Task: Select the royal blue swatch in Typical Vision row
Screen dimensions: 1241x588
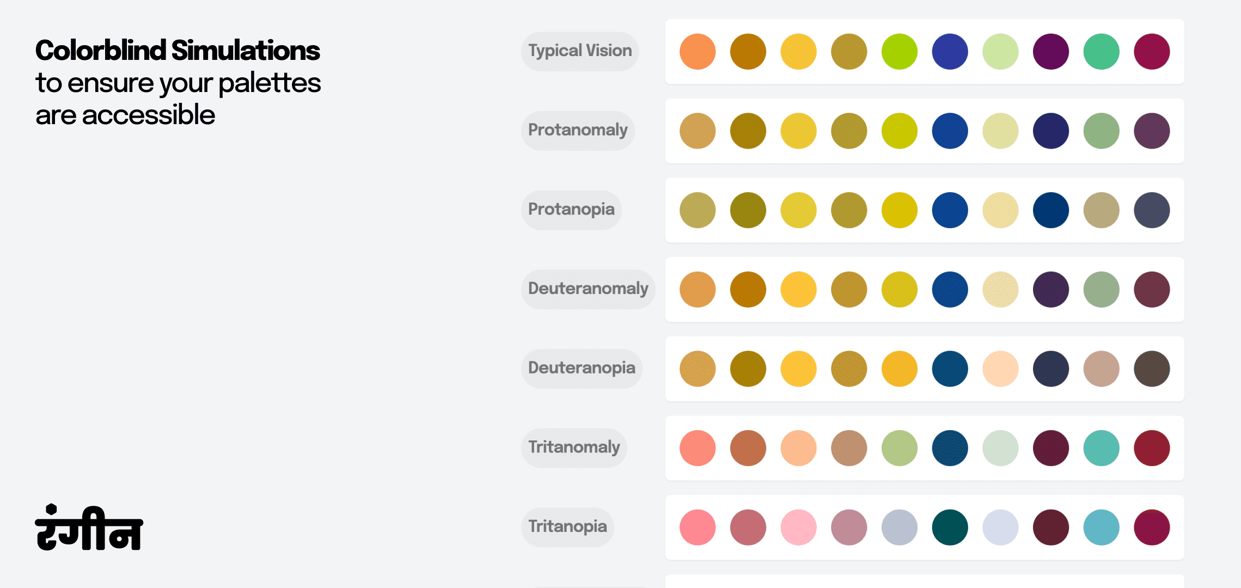Action: (x=950, y=52)
